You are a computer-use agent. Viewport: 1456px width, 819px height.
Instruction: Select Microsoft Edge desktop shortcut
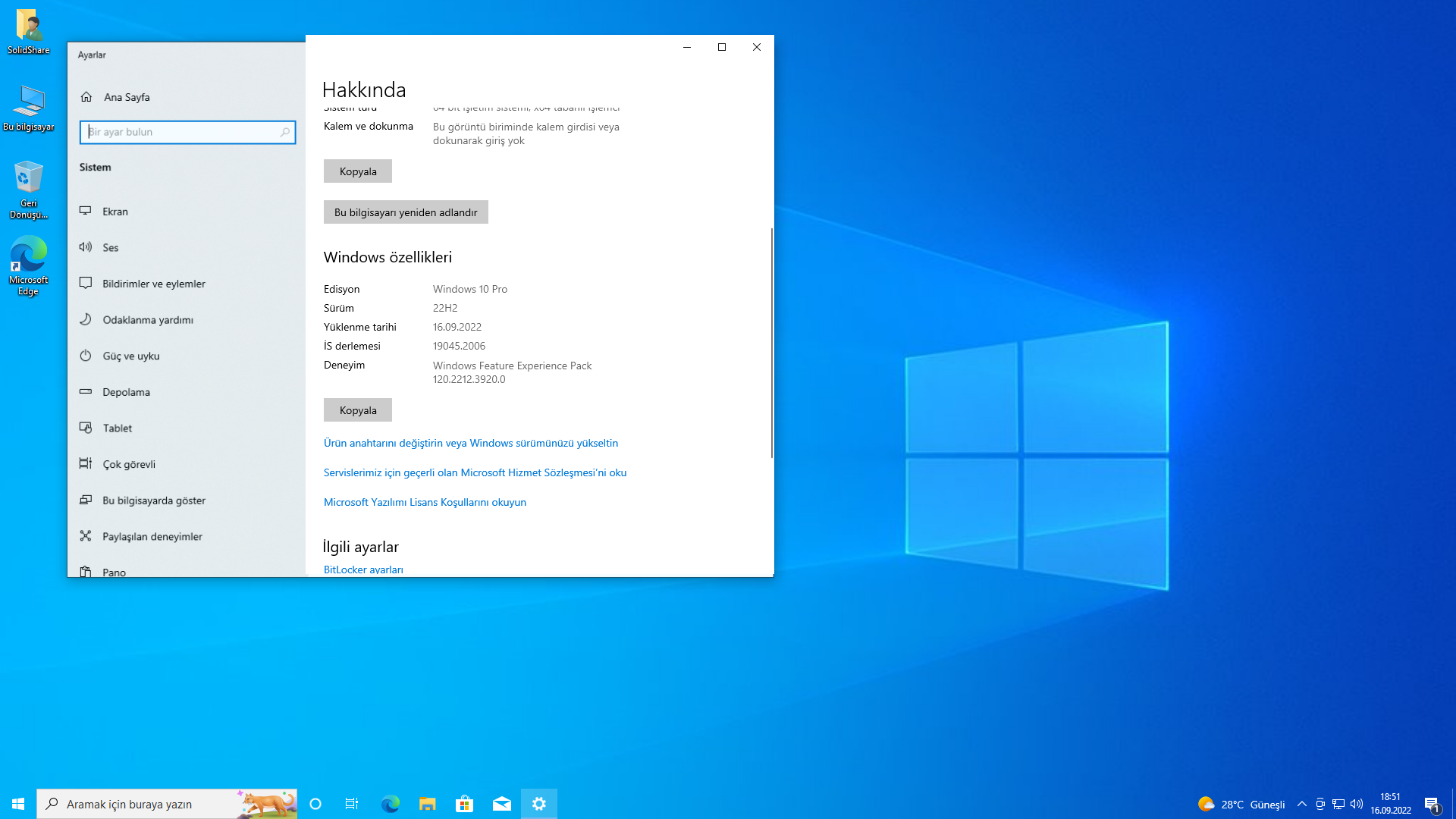pyautogui.click(x=29, y=266)
